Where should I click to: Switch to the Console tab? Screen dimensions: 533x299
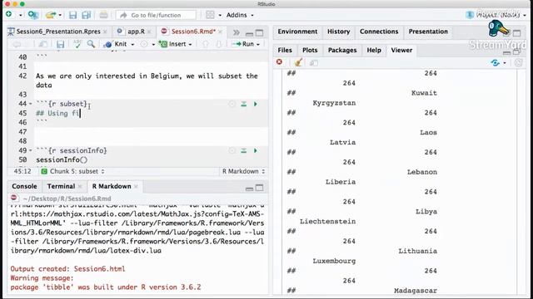point(24,186)
